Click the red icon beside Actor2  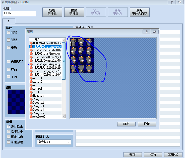pyautogui.click(x=31, y=82)
